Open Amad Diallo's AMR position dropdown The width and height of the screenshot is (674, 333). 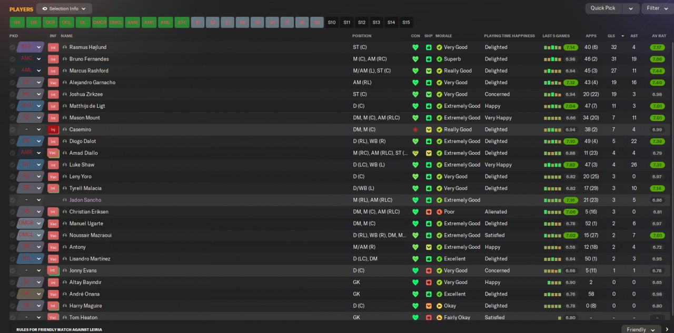click(x=31, y=153)
